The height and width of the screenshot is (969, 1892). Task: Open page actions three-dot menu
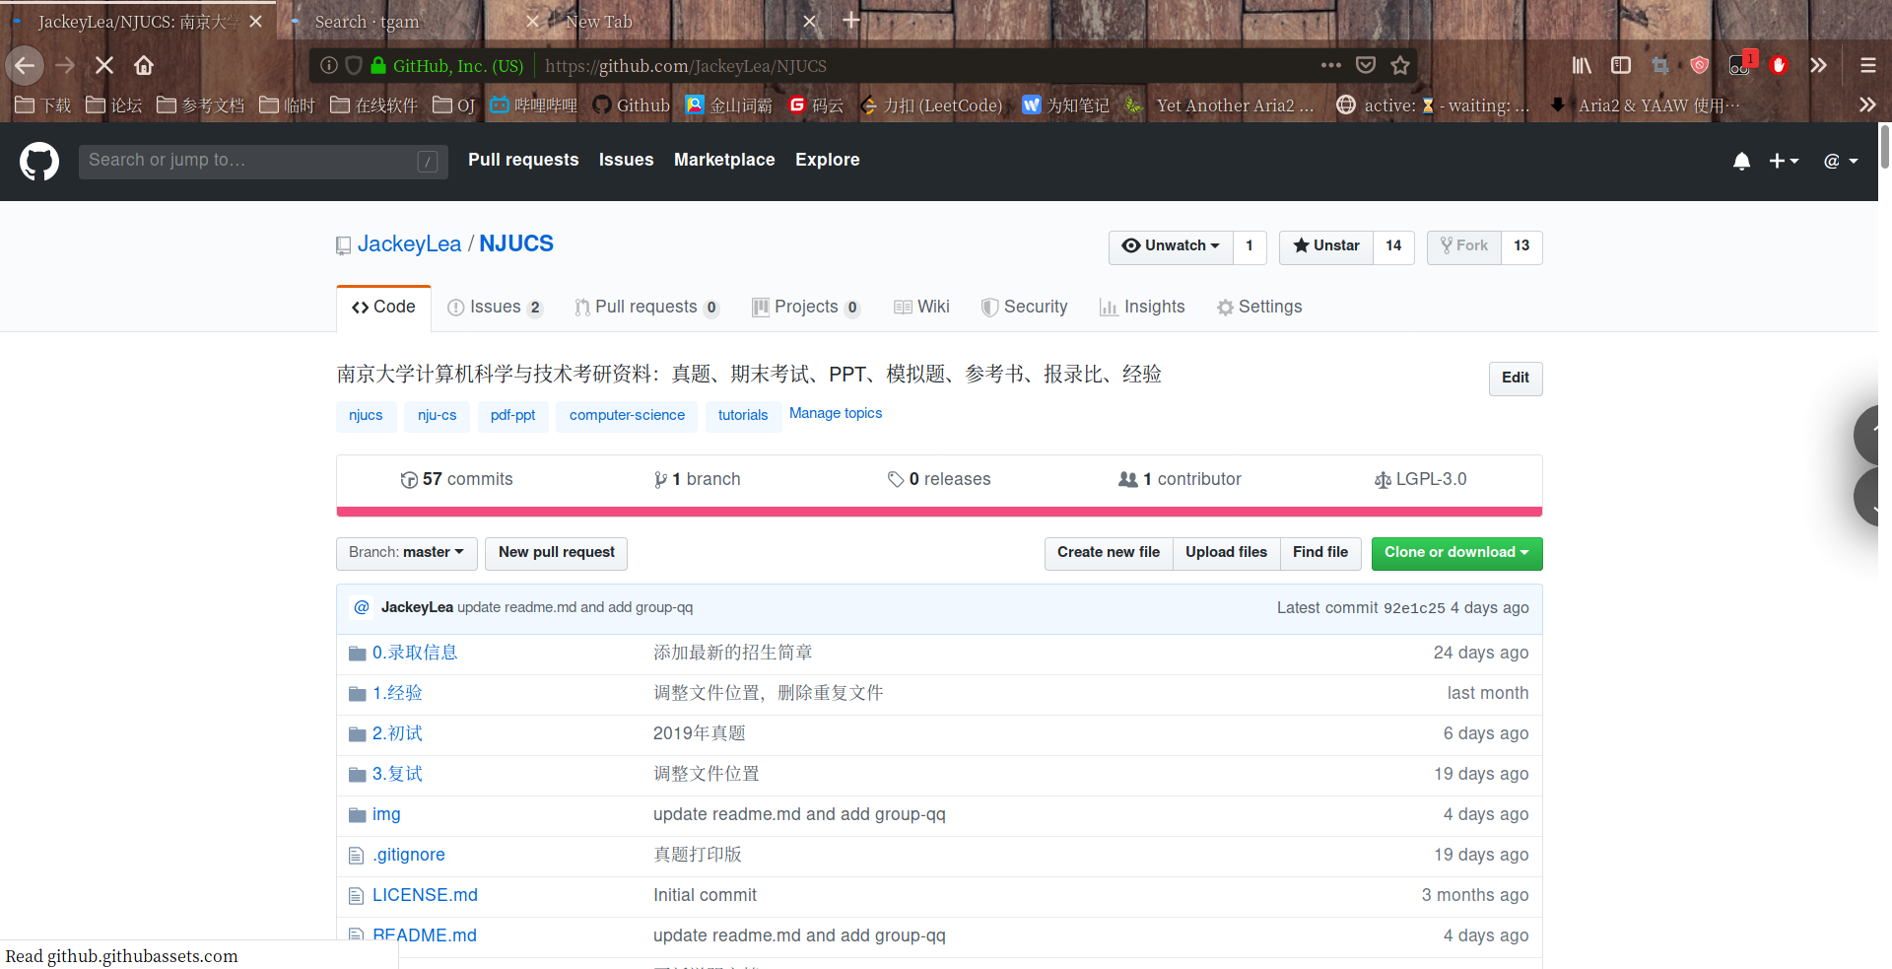click(1330, 65)
